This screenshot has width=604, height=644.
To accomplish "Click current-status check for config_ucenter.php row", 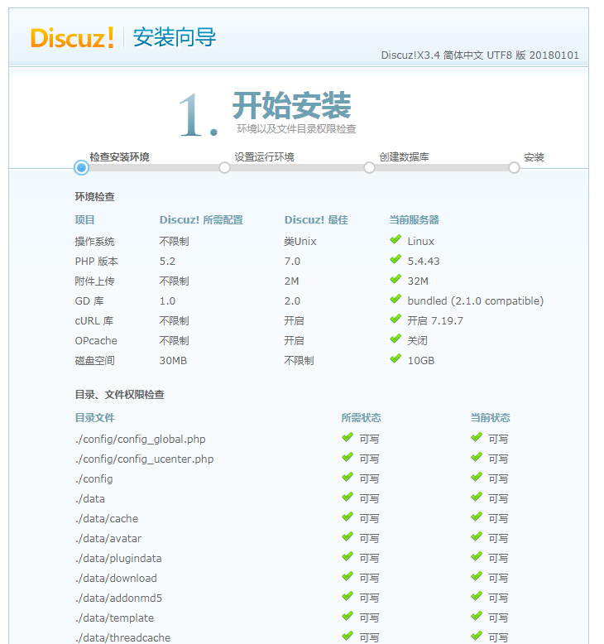I will click(477, 457).
